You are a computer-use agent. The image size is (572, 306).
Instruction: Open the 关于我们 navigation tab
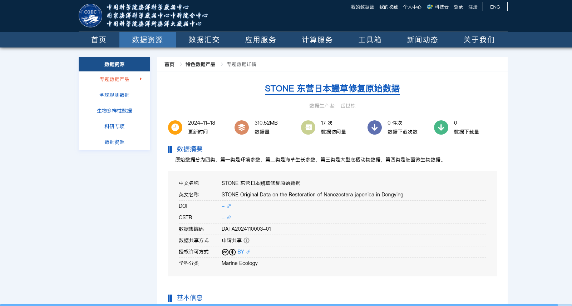pyautogui.click(x=479, y=40)
